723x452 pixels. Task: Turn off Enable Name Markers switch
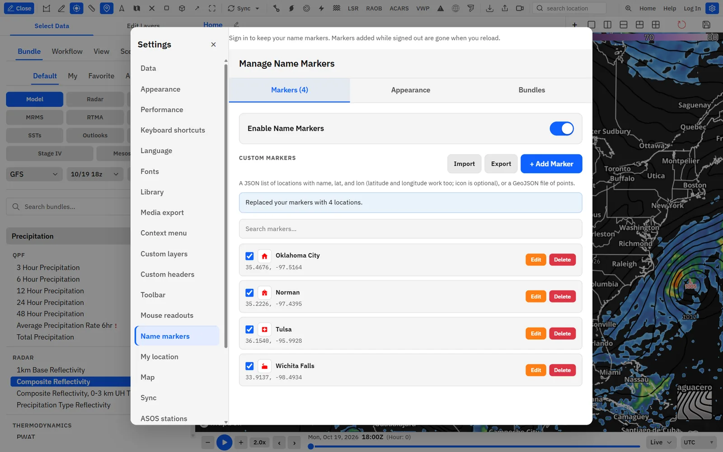(x=562, y=128)
